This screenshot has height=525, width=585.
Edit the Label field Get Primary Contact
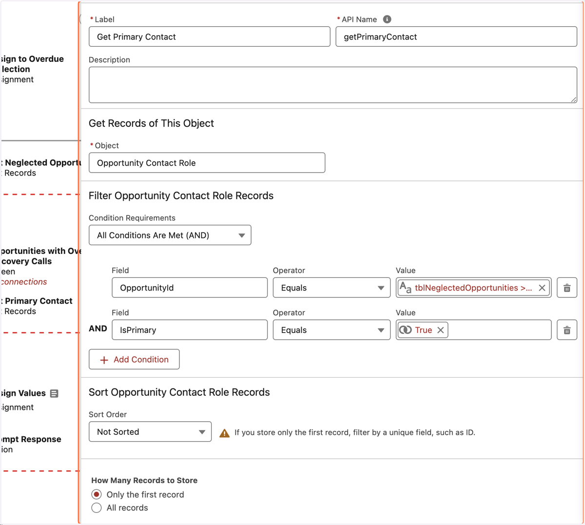coord(210,37)
